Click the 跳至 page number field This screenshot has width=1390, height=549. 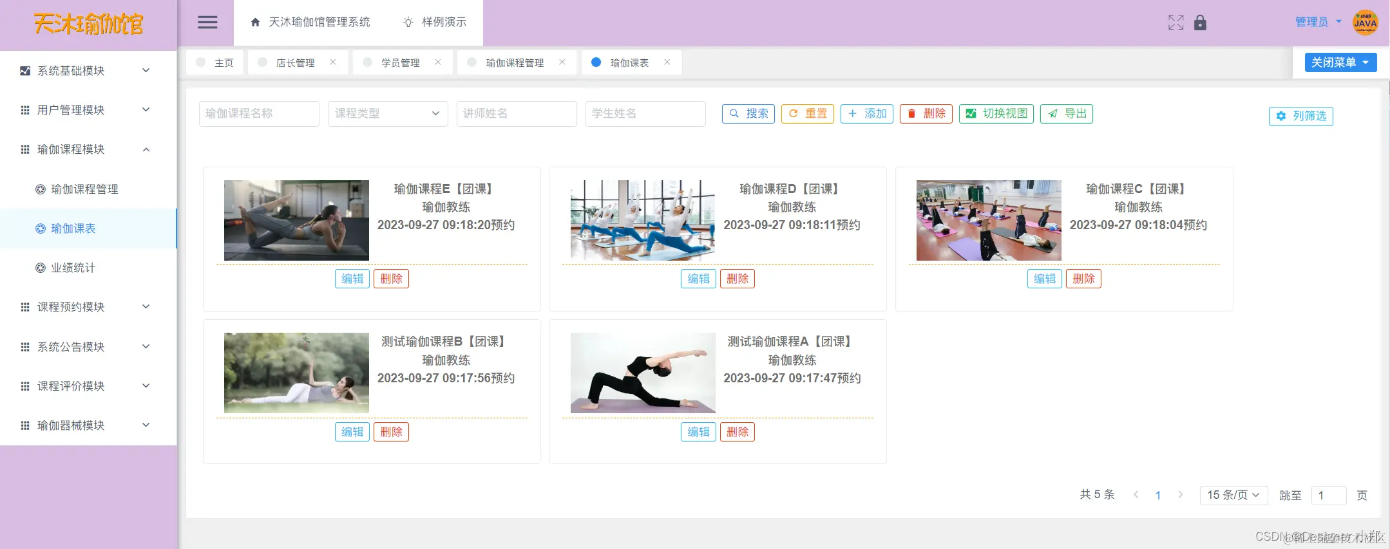tap(1329, 496)
